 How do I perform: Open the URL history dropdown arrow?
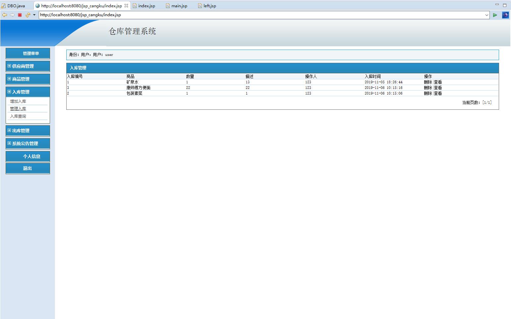tap(487, 15)
